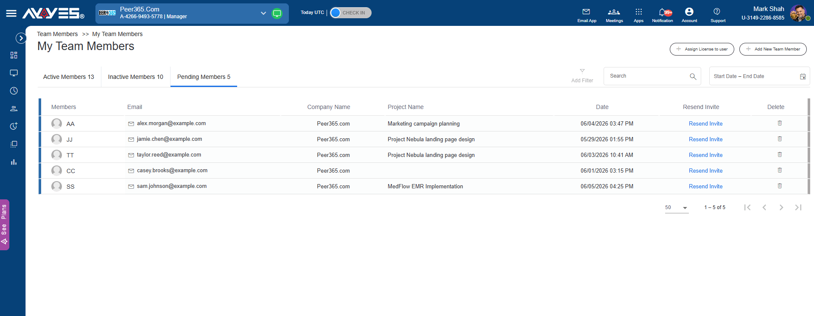Open the date range calendar icon
This screenshot has height=316, width=814.
[803, 76]
